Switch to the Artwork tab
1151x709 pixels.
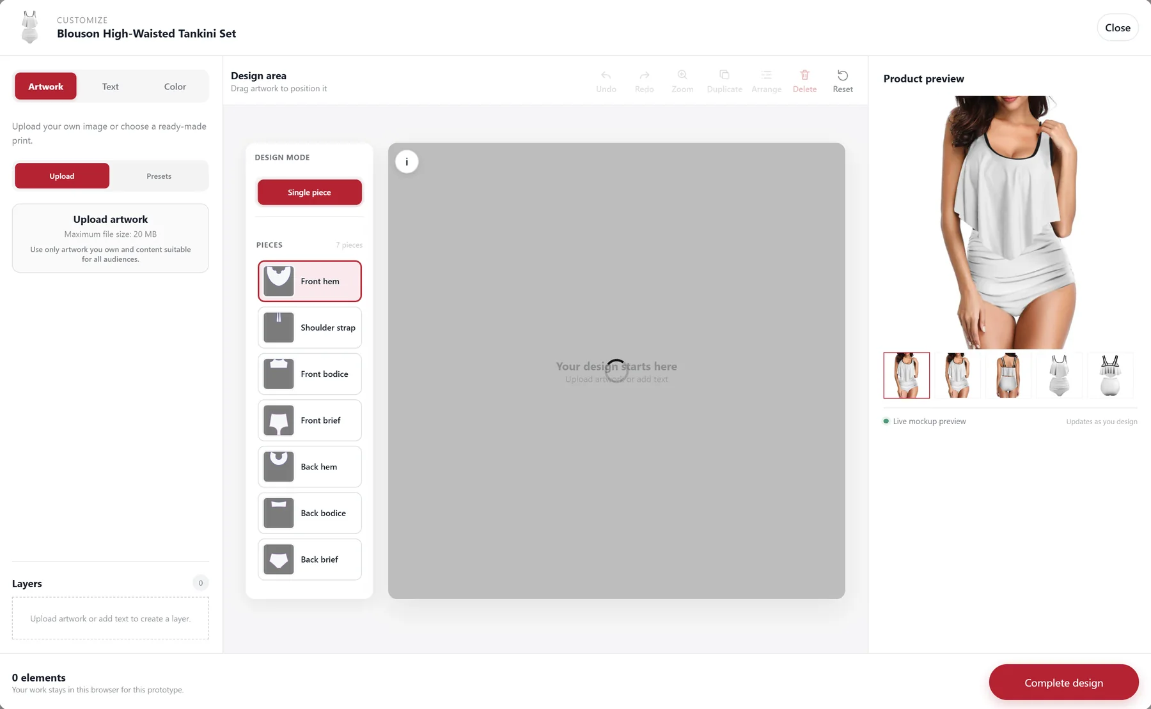45,86
